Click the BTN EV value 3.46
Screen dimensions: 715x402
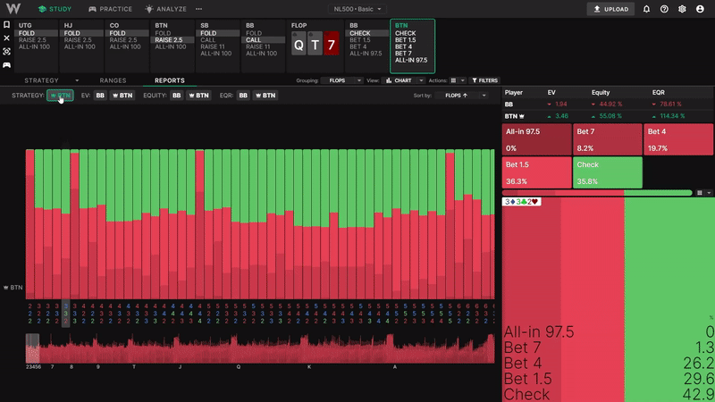(x=561, y=116)
